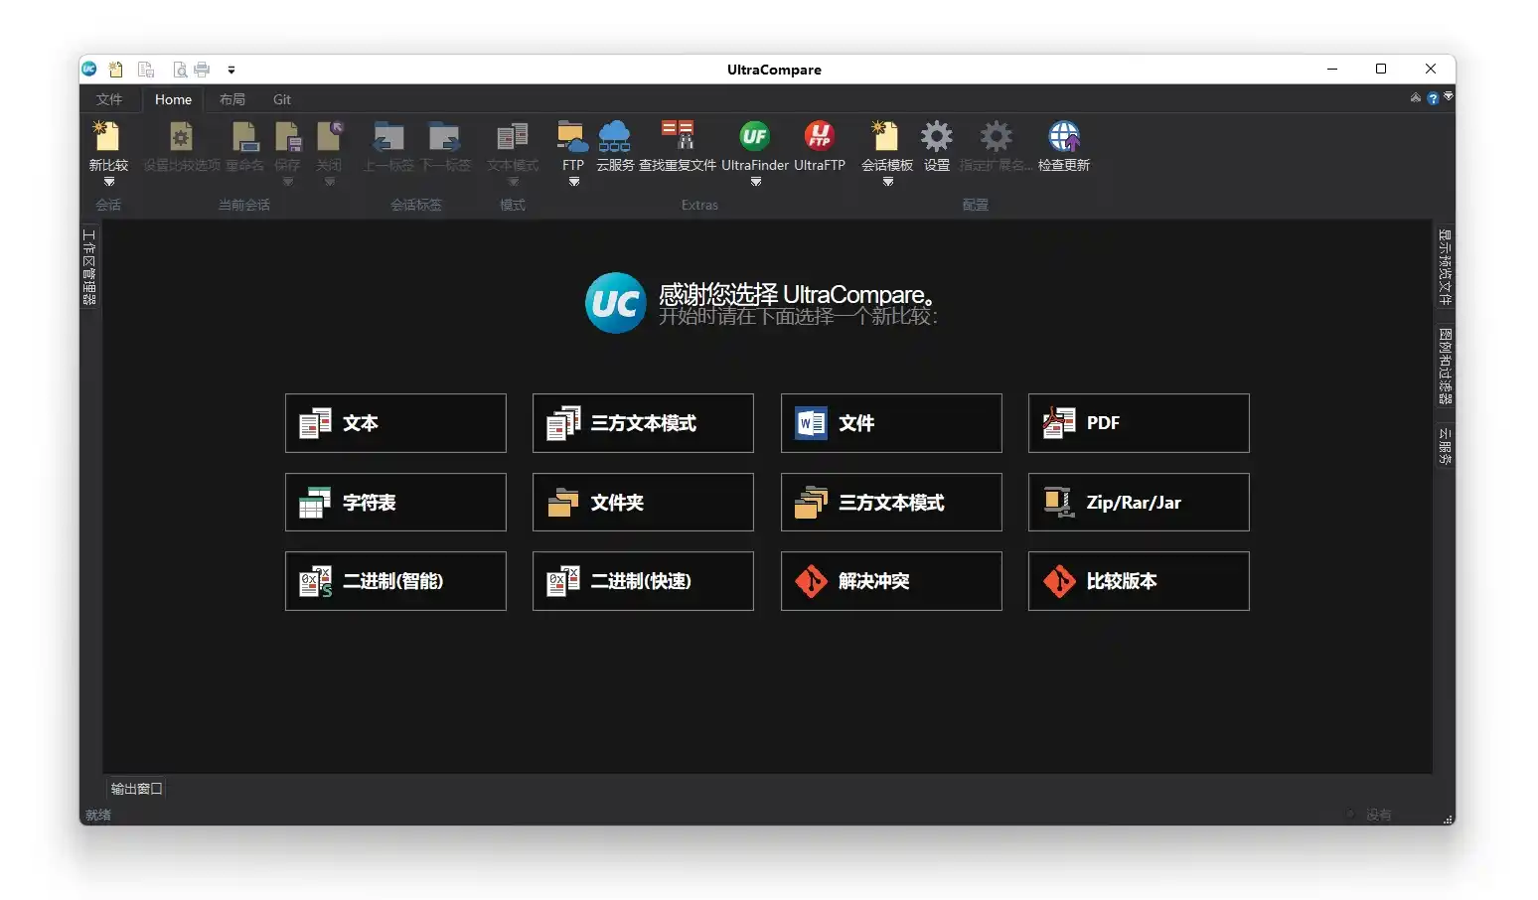Open 显示预览文件 side panel tab

[x=1446, y=267]
